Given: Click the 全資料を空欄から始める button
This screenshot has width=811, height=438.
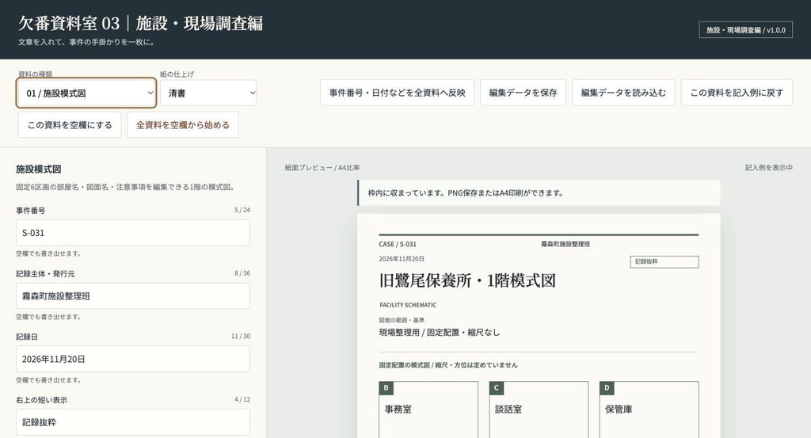Looking at the screenshot, I should pos(183,124).
